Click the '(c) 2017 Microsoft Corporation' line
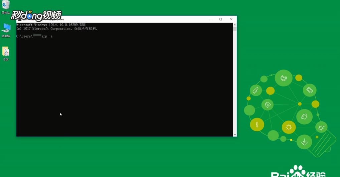 (57, 29)
